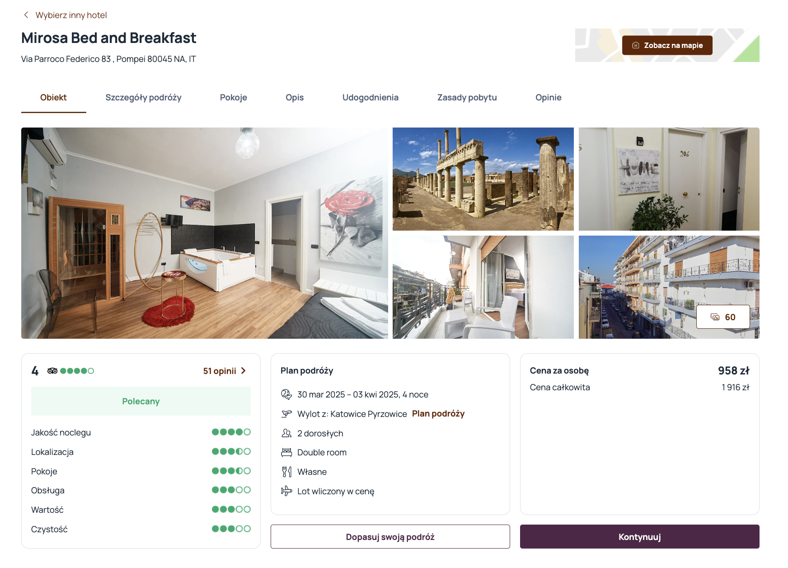Screen dimensions: 788x568
Task: Click the airplane icon by Lot wliczony w cenę
Action: (x=286, y=491)
